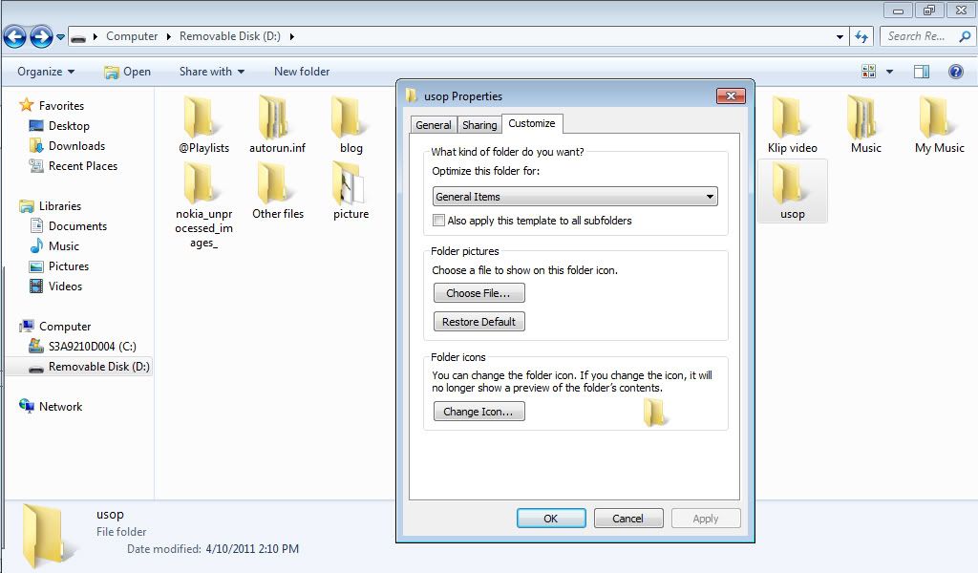This screenshot has width=978, height=573.
Task: Open the General Items dropdown
Action: click(x=575, y=197)
